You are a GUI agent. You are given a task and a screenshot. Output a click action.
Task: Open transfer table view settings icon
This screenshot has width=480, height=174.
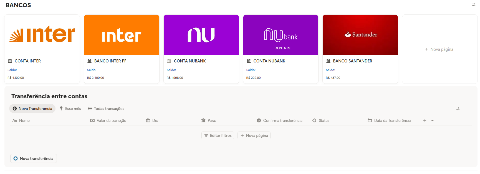pyautogui.click(x=458, y=109)
